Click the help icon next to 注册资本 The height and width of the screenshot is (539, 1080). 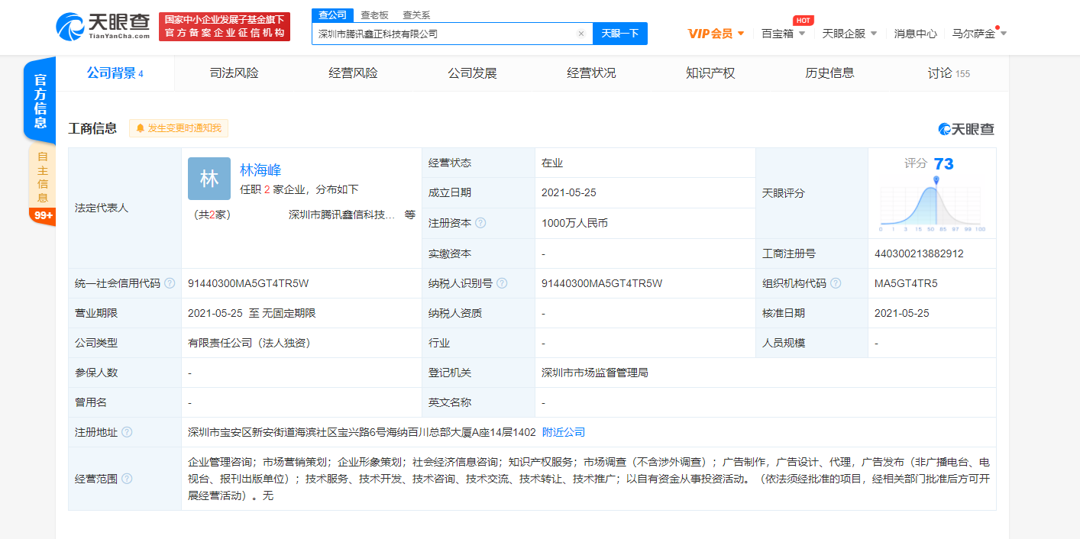point(480,223)
